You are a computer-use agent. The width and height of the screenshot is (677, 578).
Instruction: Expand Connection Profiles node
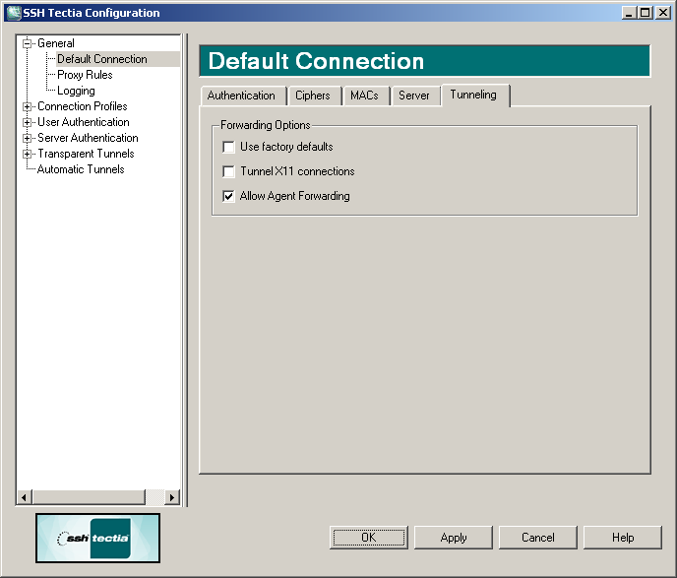[x=28, y=106]
